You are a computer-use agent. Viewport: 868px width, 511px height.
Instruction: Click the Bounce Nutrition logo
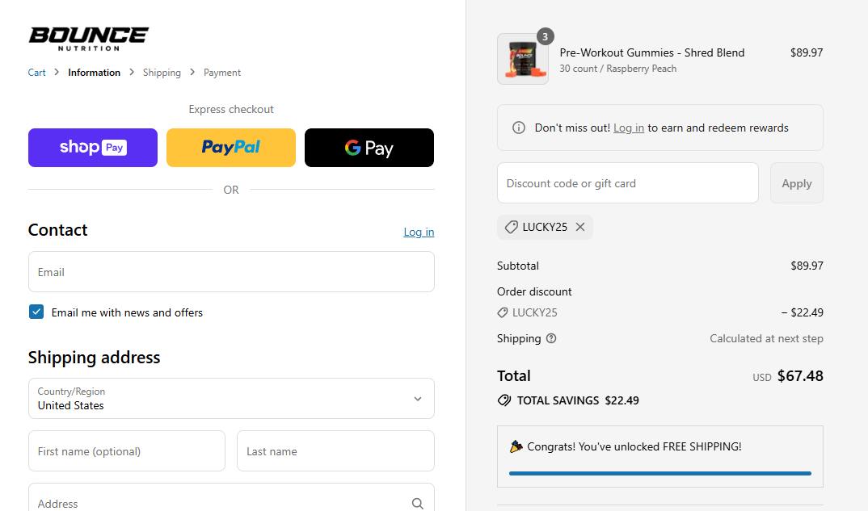89,39
